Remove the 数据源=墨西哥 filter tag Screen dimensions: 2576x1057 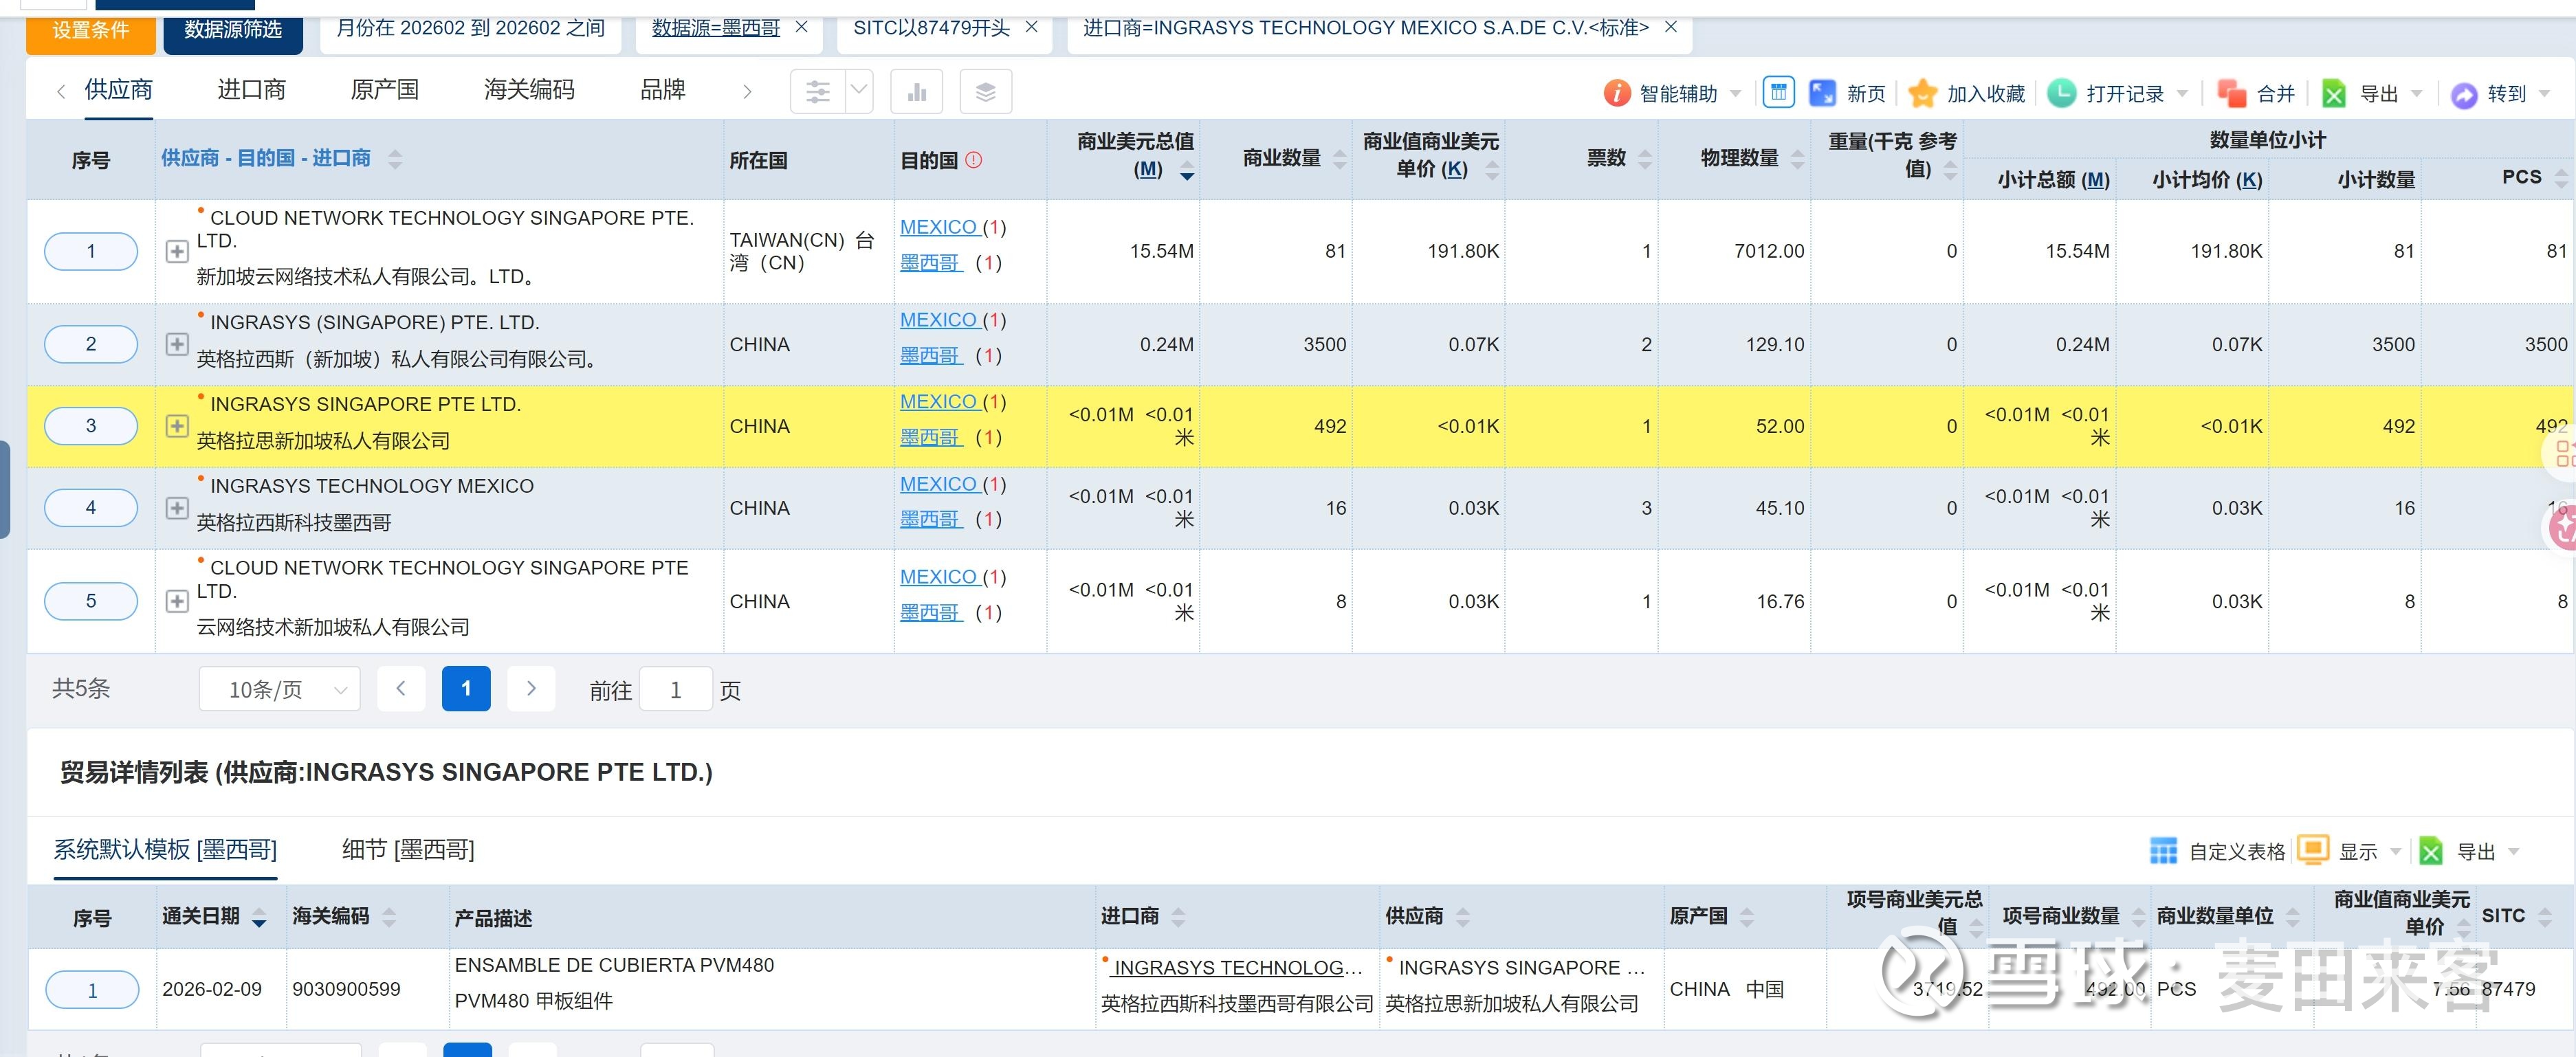click(x=801, y=28)
